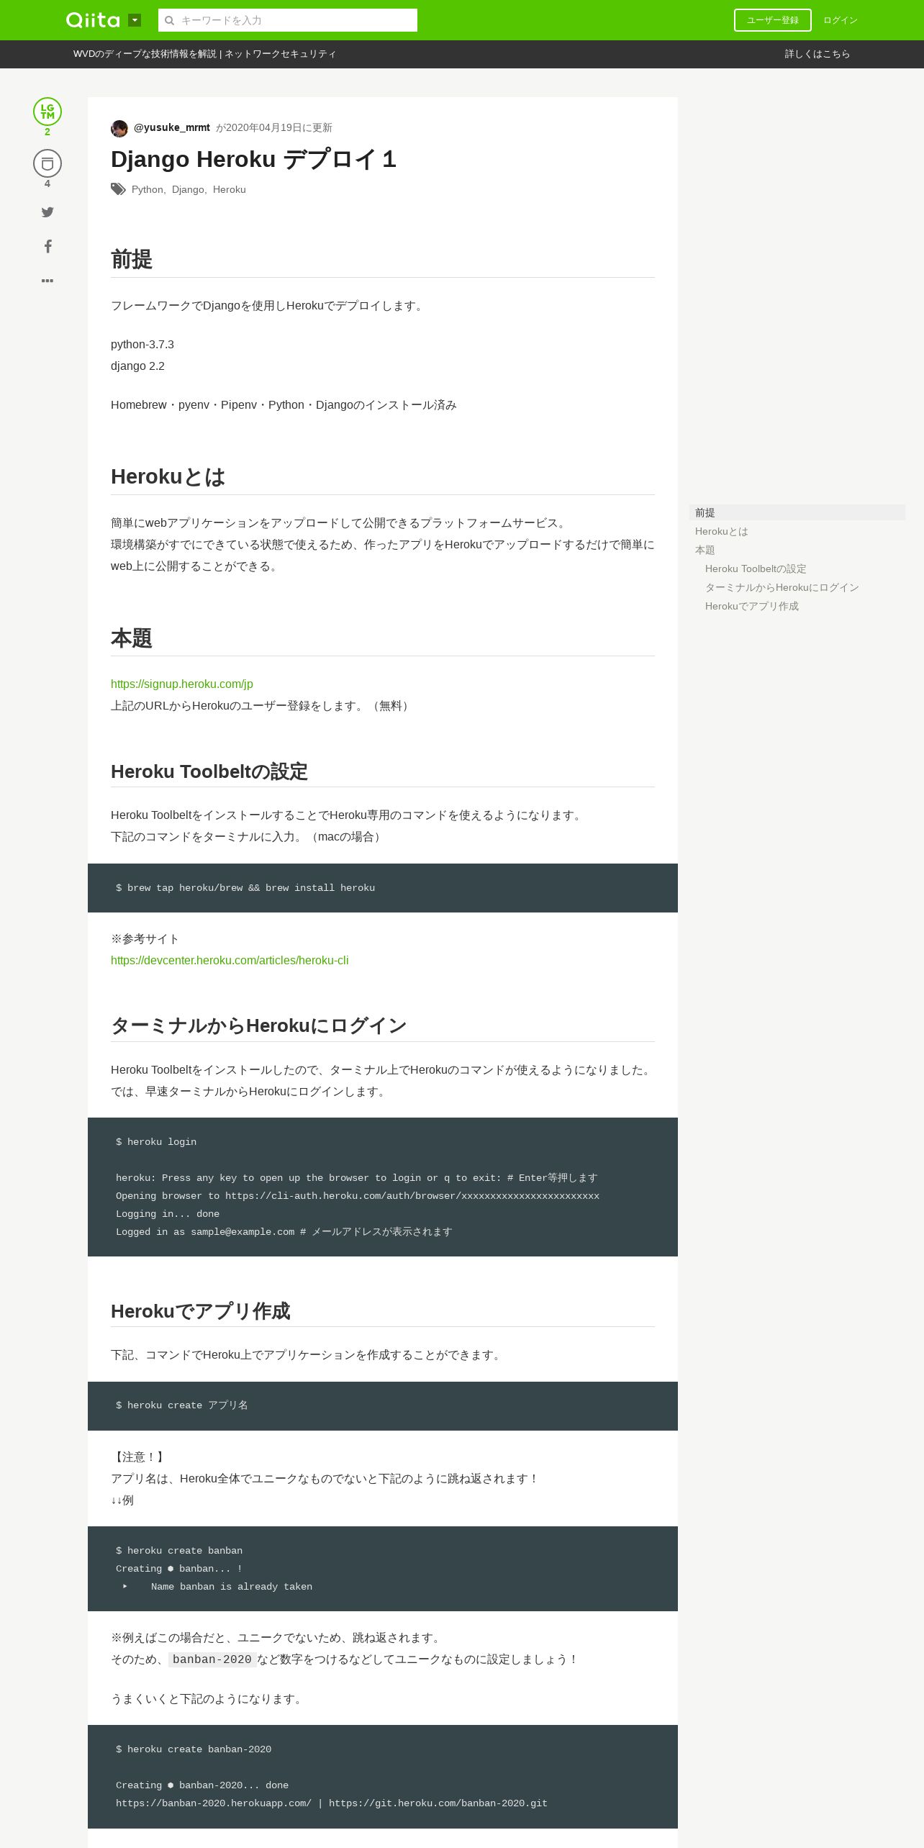
Task: Click the article title Django Heroku デプロイ１
Action: [x=254, y=159]
